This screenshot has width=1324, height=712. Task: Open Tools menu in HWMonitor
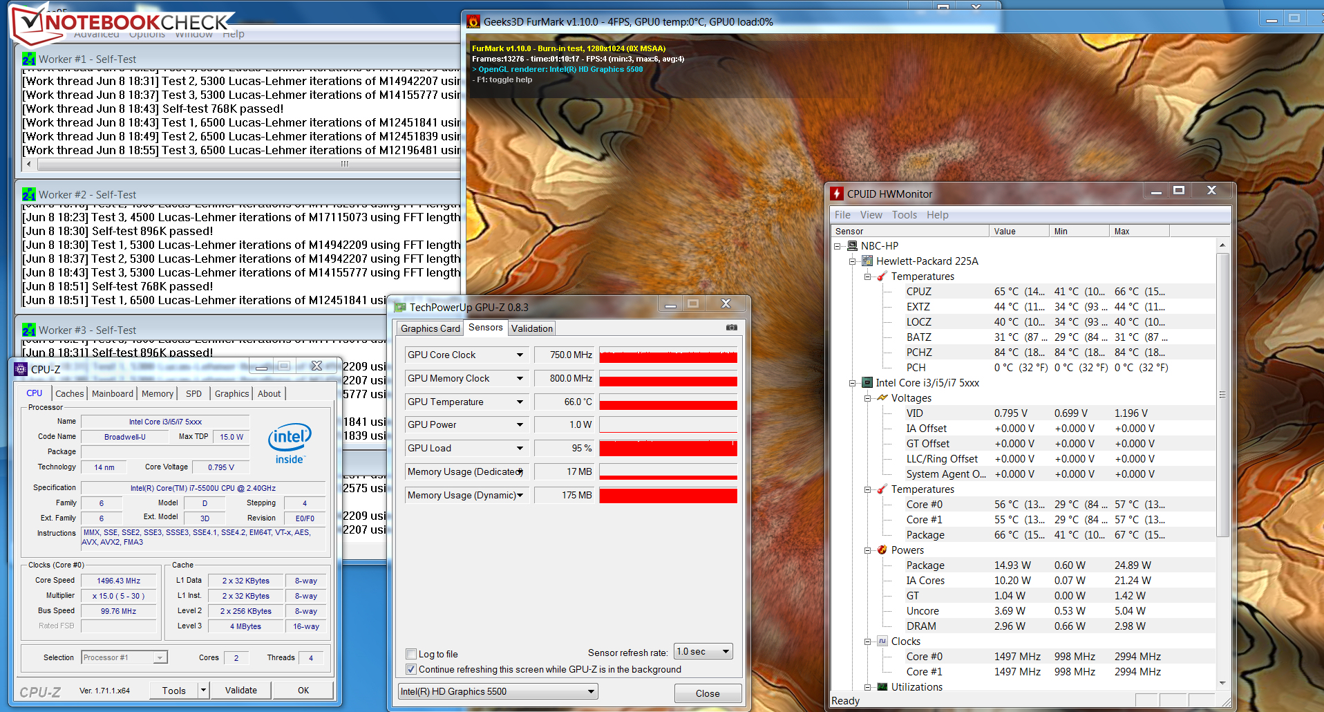click(904, 215)
